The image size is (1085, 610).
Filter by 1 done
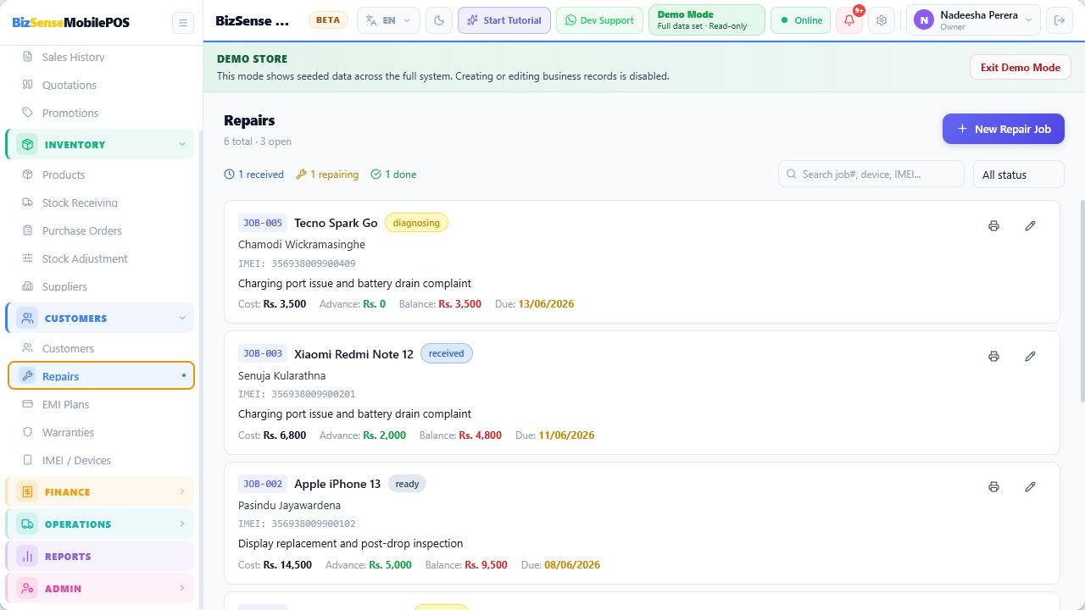pos(394,175)
